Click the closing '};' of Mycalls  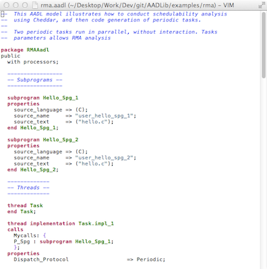(17, 247)
